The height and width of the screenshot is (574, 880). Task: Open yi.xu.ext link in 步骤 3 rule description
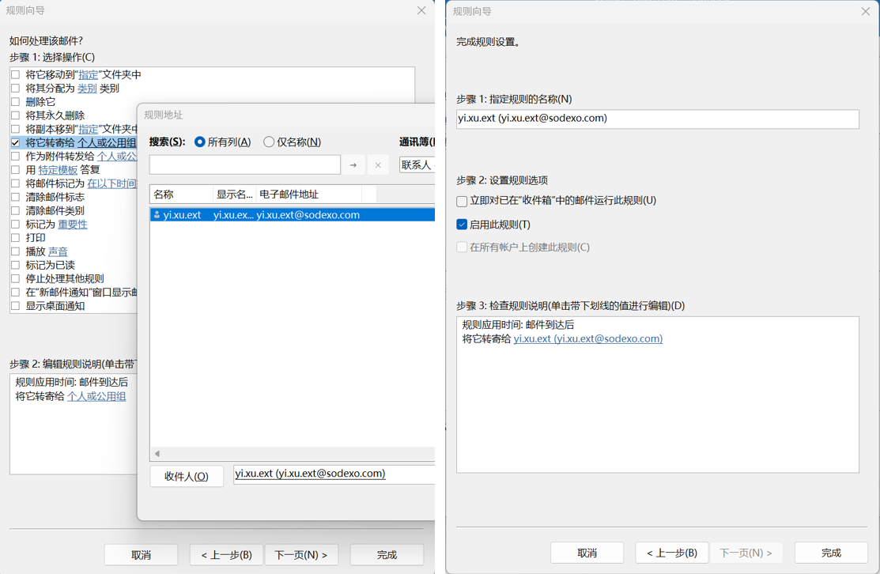coord(588,339)
